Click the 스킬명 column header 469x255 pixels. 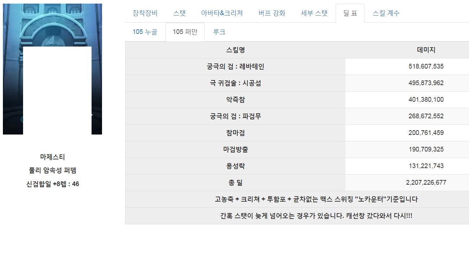tap(235, 50)
